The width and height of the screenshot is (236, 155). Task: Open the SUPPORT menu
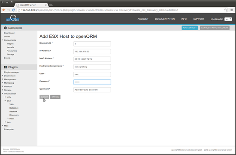point(199,19)
